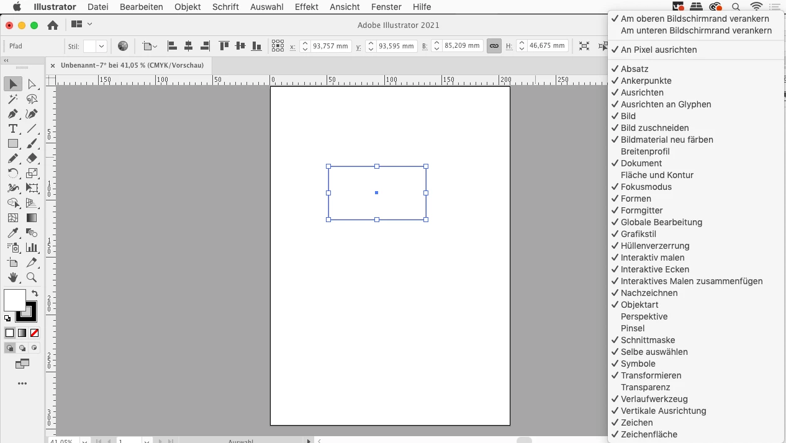Image resolution: width=786 pixels, height=443 pixels.
Task: Select the Curvature tool
Action: pos(32,114)
